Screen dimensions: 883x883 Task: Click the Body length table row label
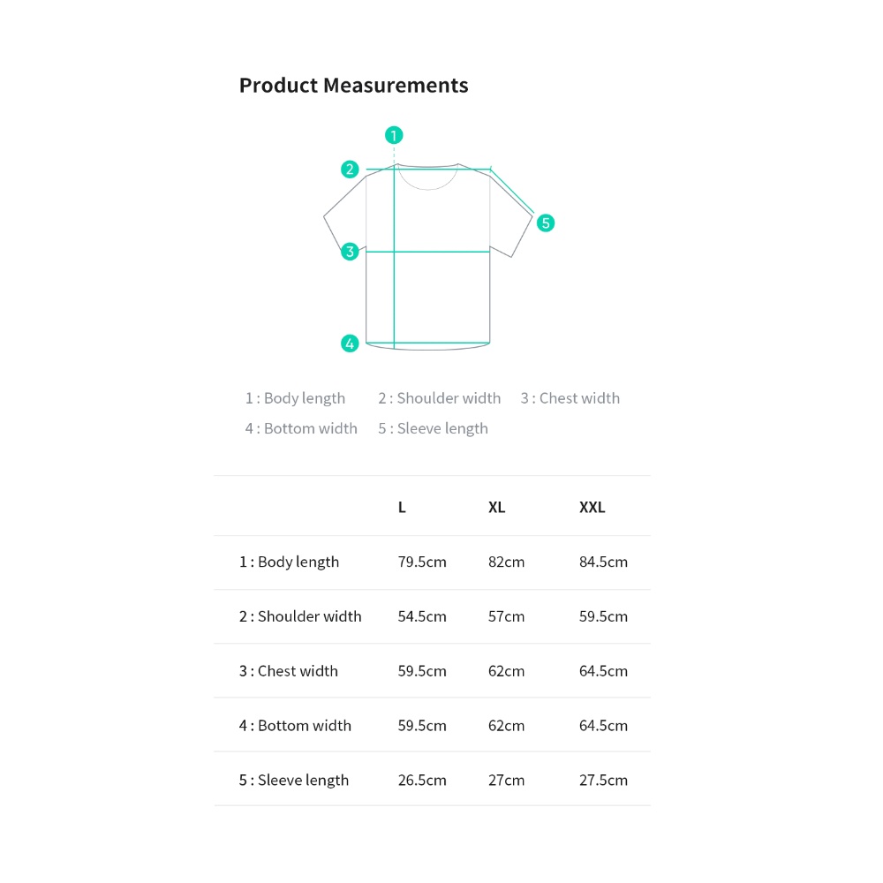289,562
